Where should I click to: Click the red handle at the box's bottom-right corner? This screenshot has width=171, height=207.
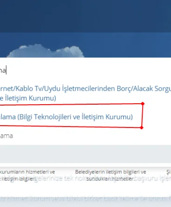pos(142,127)
